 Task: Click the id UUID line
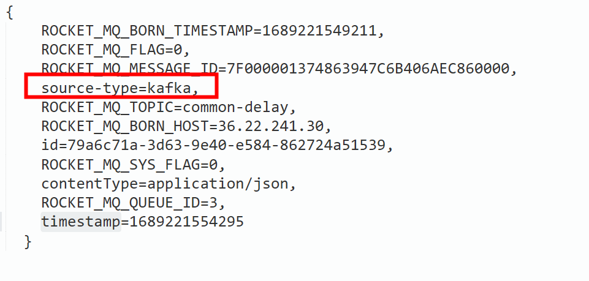tap(217, 145)
